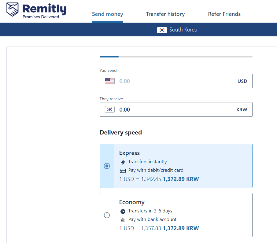Open the Transfer history tab
The image size is (277, 243).
[x=165, y=14]
